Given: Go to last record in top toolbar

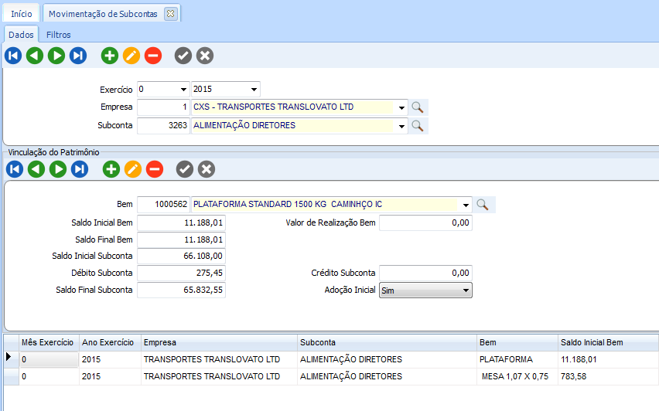Looking at the screenshot, I should 78,56.
